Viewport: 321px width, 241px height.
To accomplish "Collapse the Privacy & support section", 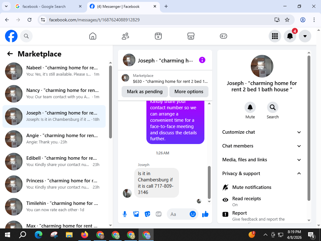I will [262, 174].
